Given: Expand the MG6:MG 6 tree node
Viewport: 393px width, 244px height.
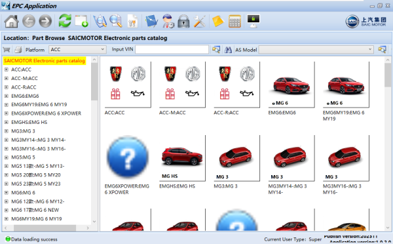Looking at the screenshot, I should click(x=7, y=193).
